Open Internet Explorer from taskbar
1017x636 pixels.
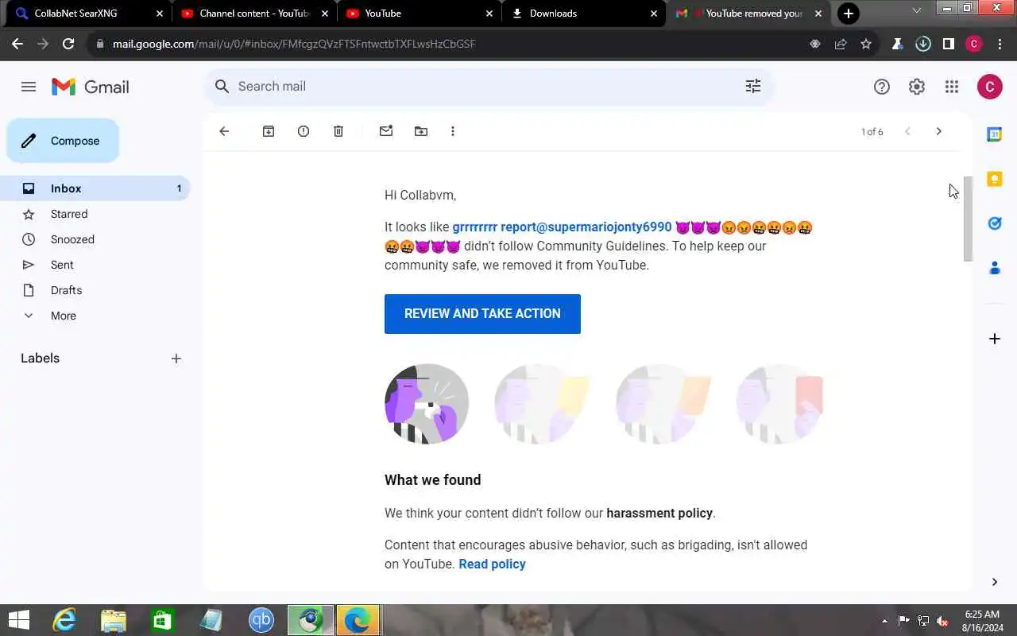(x=64, y=620)
